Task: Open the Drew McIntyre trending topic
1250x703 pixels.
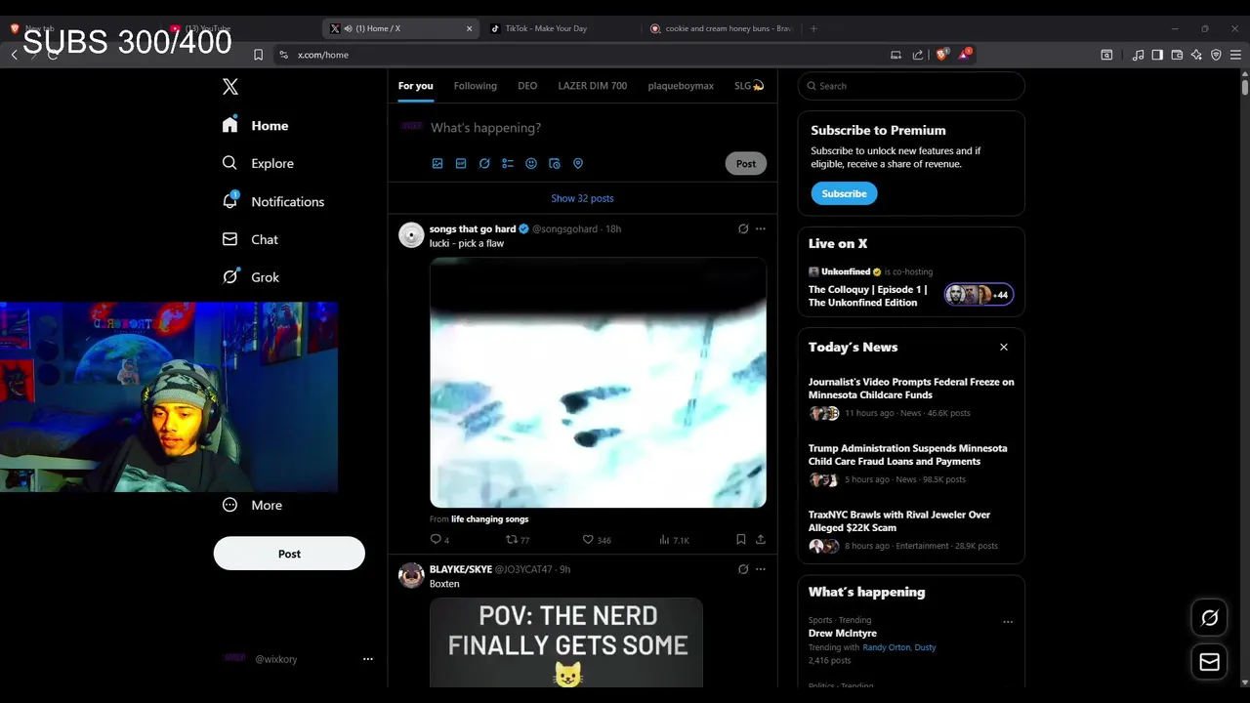Action: (x=843, y=634)
